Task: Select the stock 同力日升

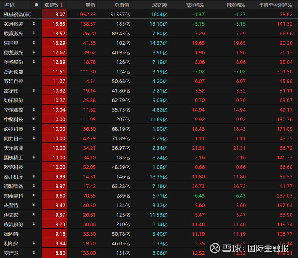Action: pos(14,138)
